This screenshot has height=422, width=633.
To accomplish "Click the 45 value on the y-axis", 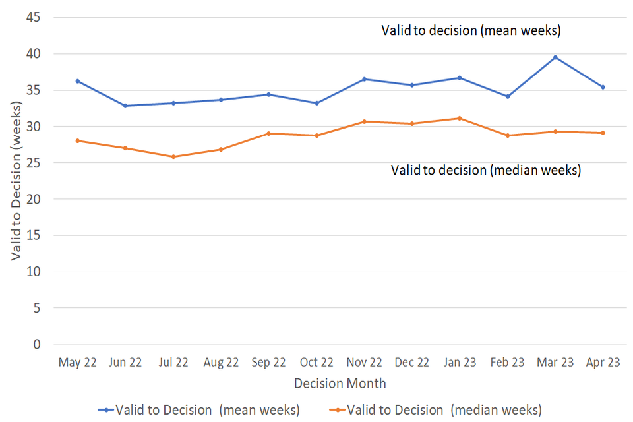I will pyautogui.click(x=33, y=18).
